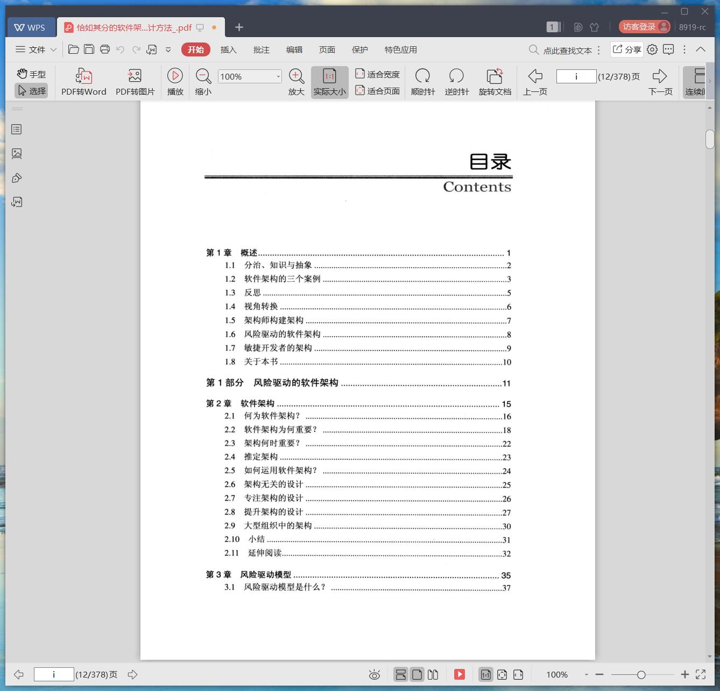This screenshot has height=691, width=720.
Task: Switch to 保护 tab
Action: 359,49
